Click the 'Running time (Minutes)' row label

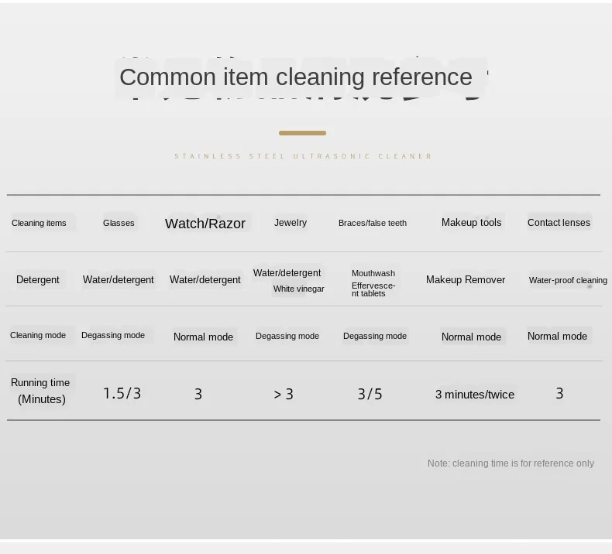[x=40, y=391]
